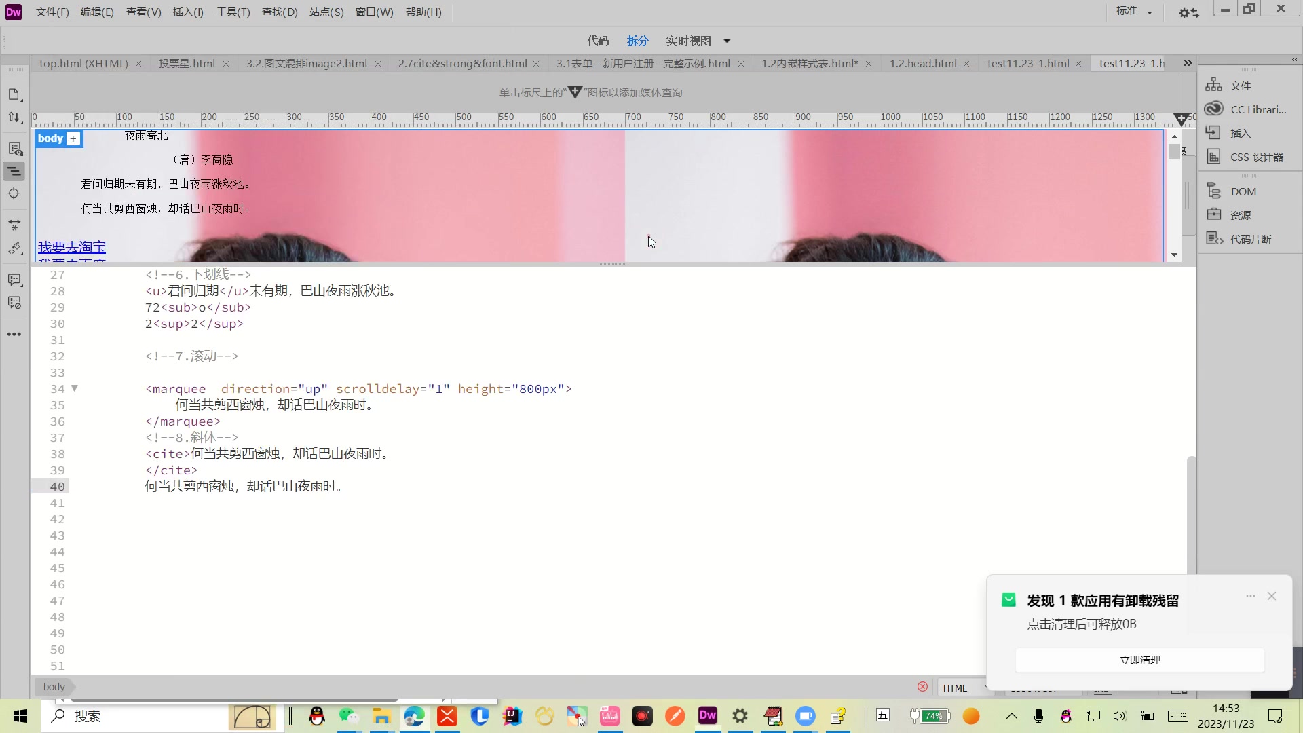1303x733 pixels.
Task: Click the Inspect mode crosshair icon
Action: pos(14,193)
